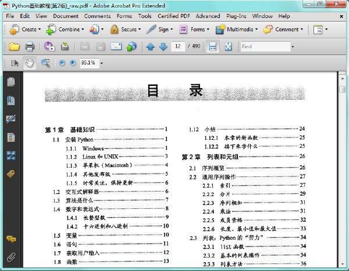349x271 pixels.
Task: Click the page number input field
Action: [x=178, y=46]
